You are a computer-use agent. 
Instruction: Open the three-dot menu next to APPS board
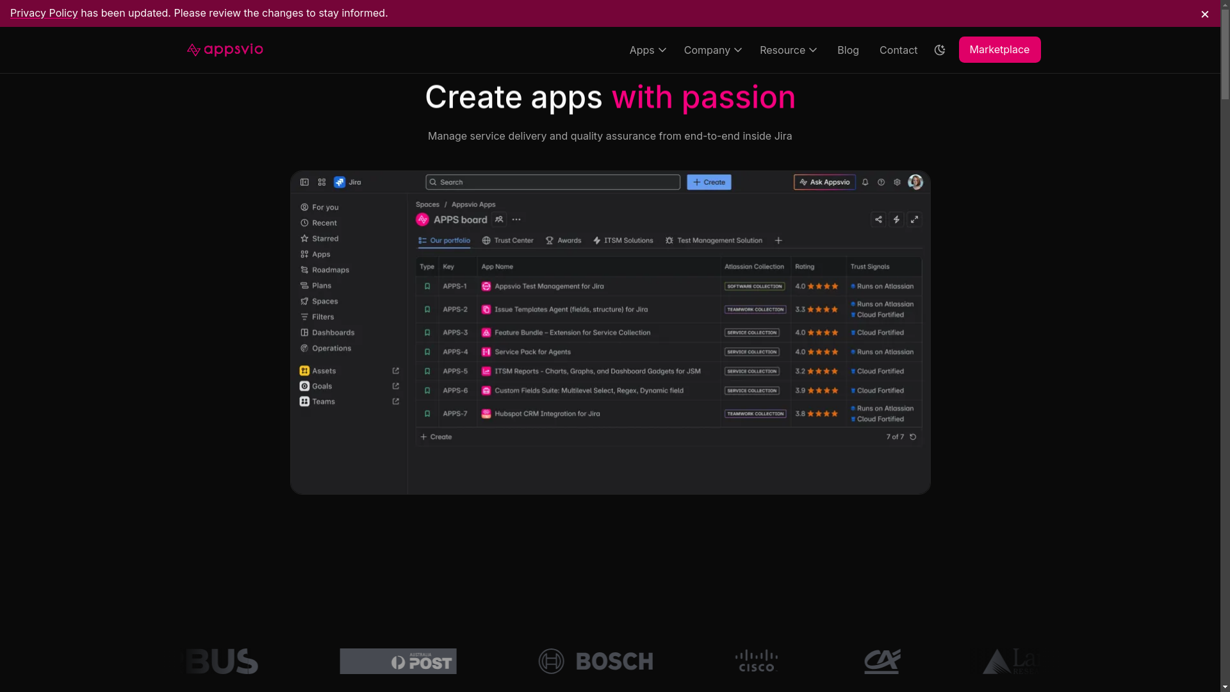tap(516, 220)
